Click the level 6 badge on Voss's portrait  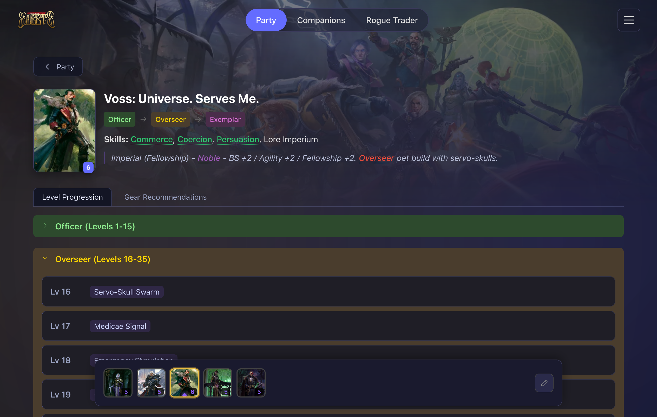[88, 167]
